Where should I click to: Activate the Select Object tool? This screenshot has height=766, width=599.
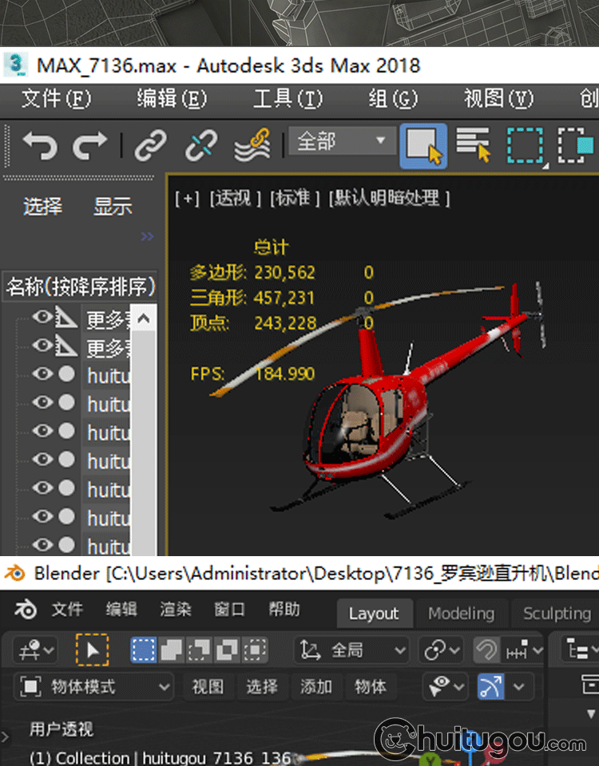tap(423, 145)
